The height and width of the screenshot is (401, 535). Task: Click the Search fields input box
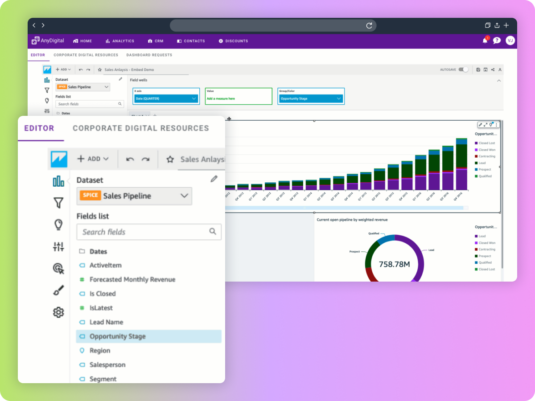tap(144, 232)
